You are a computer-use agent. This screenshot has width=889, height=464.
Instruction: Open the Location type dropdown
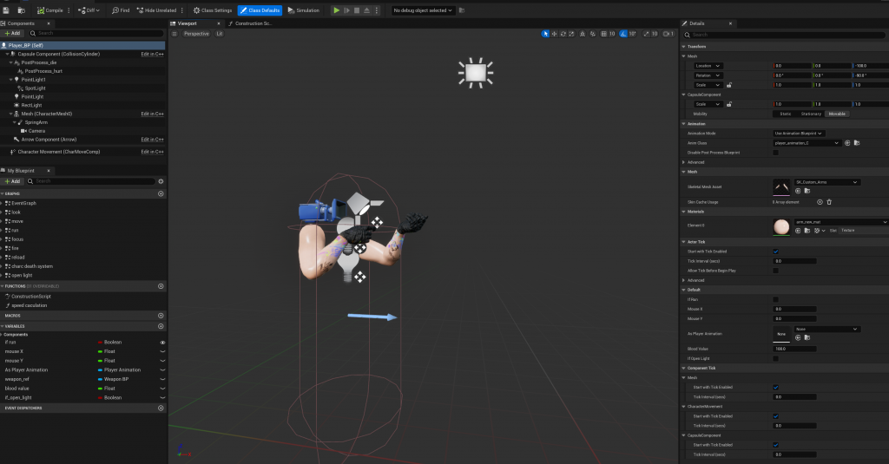(708, 66)
